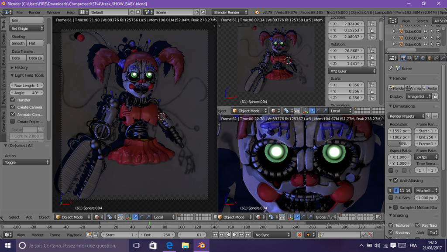Open the Render properties tab camera icon
The height and width of the screenshot is (252, 447).
tap(403, 58)
